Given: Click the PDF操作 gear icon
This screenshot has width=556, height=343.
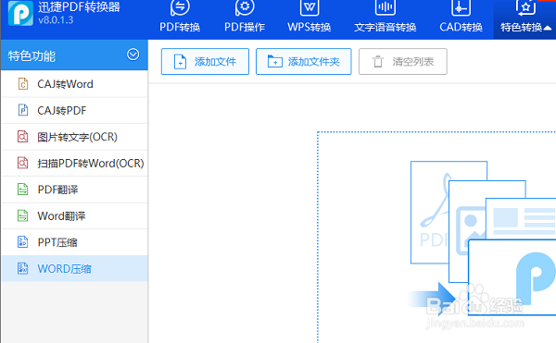Looking at the screenshot, I should (x=245, y=7).
